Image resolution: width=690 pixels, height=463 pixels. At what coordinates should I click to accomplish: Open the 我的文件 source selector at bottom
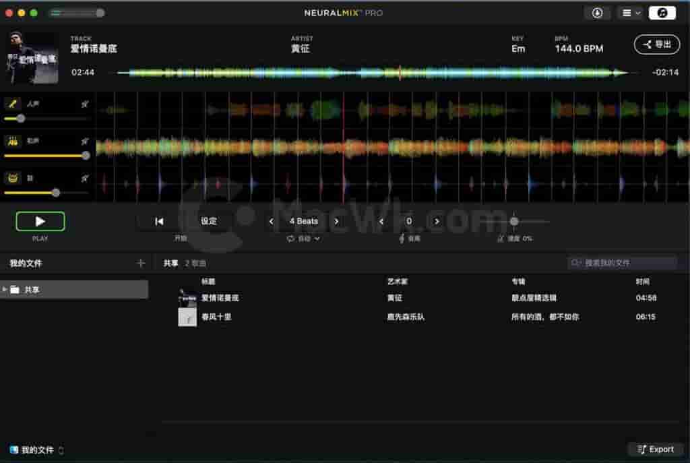tap(36, 450)
